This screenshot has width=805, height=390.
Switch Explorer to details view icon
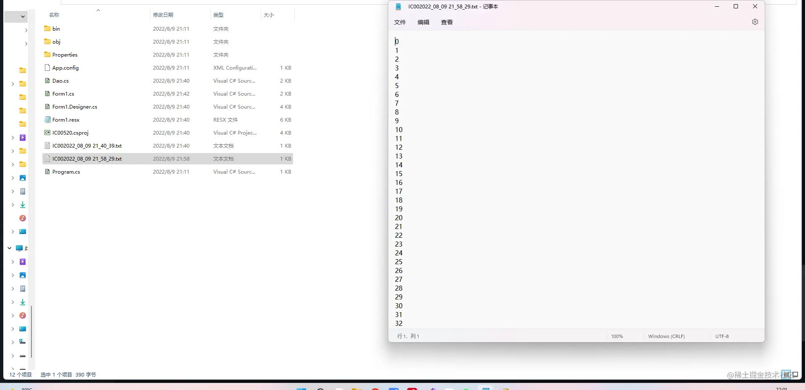click(x=786, y=375)
